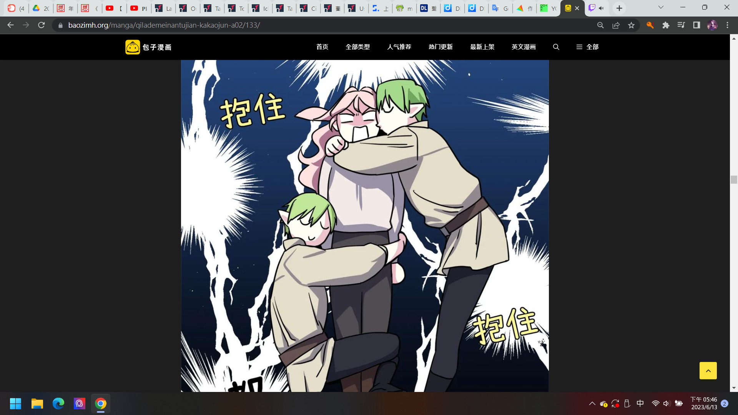This screenshot has height=415, width=738.
Task: Open the Windows Start menu
Action: [x=15, y=403]
